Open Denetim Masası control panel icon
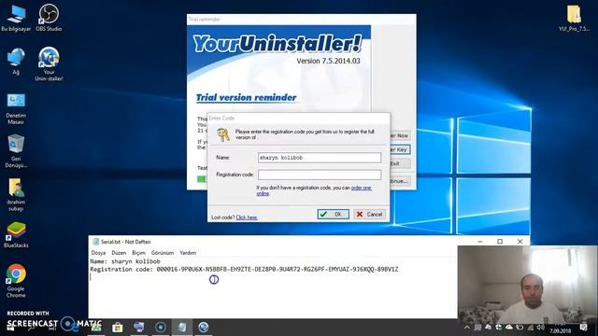 coord(16,108)
